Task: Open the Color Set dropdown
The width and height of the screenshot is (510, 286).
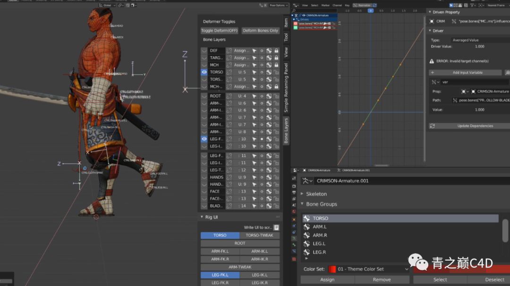Action: pyautogui.click(x=369, y=269)
